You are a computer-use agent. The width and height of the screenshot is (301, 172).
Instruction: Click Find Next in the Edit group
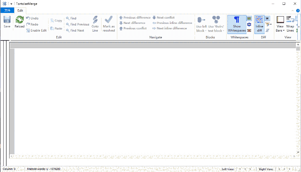(75, 30)
